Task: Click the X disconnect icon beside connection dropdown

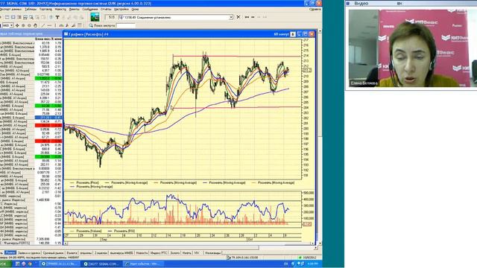Action: click(238, 17)
